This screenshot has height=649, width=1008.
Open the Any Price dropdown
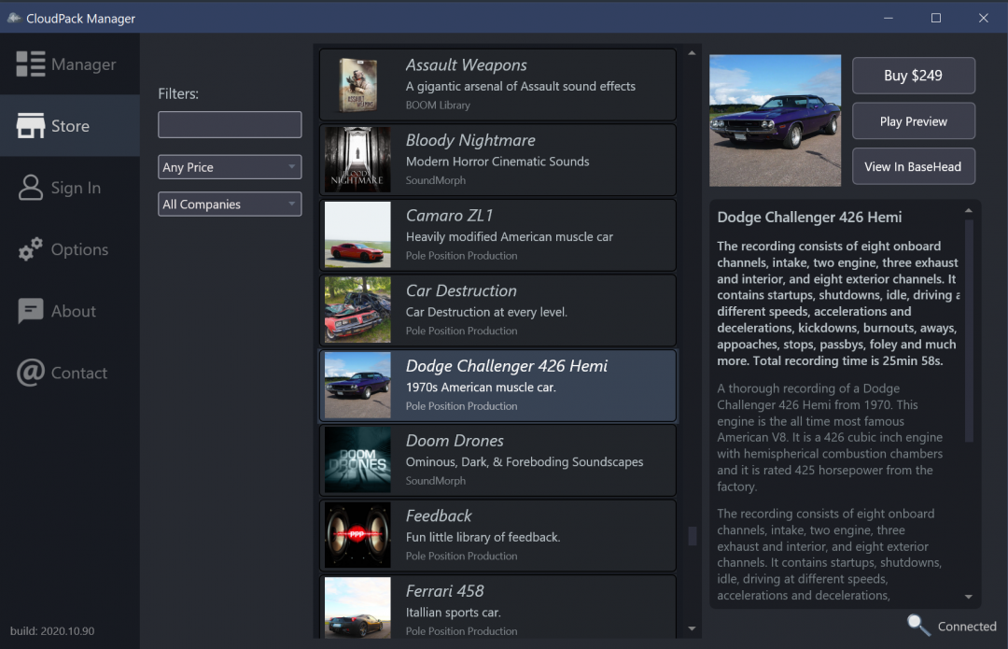[x=230, y=166]
